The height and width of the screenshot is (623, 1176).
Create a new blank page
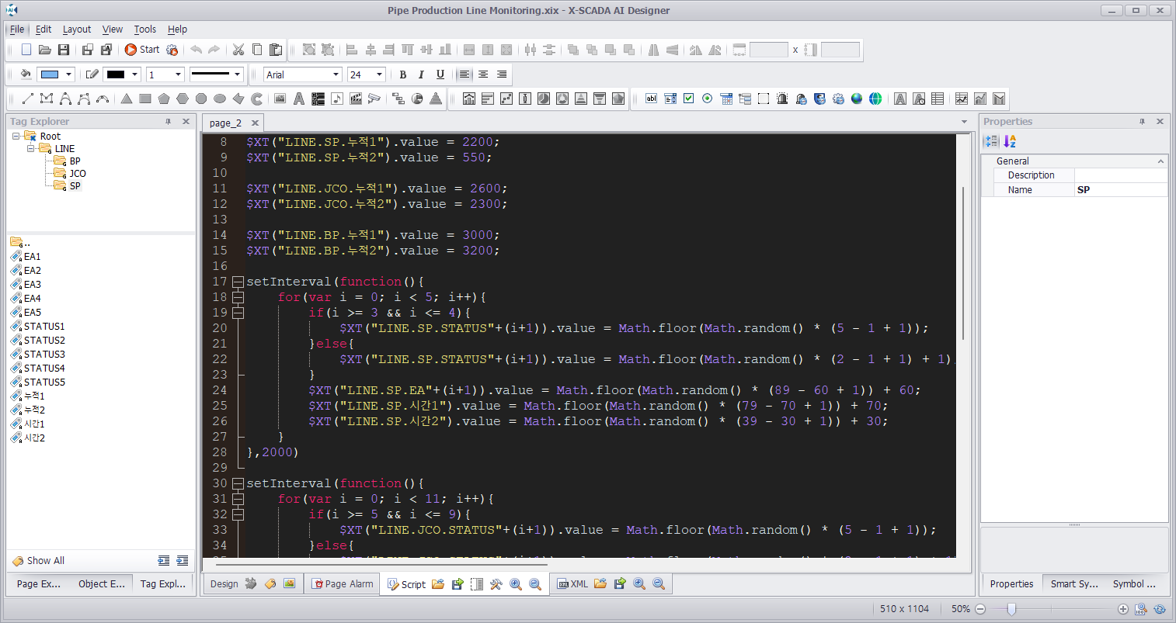coord(26,50)
